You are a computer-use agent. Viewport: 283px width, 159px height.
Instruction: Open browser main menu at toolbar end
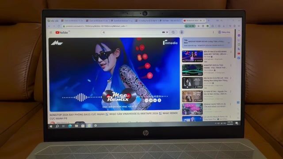tap(239, 26)
